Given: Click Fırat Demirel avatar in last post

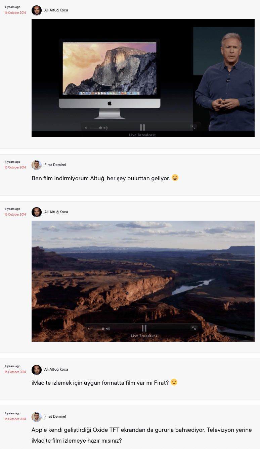Looking at the screenshot, I should tap(37, 417).
